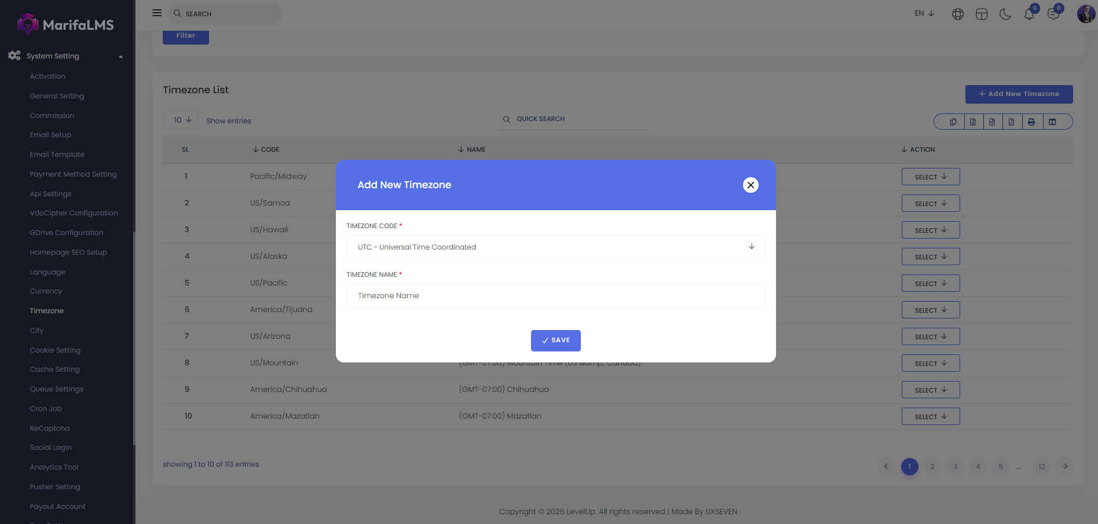
Task: Open the notifications bell
Action: (1029, 14)
